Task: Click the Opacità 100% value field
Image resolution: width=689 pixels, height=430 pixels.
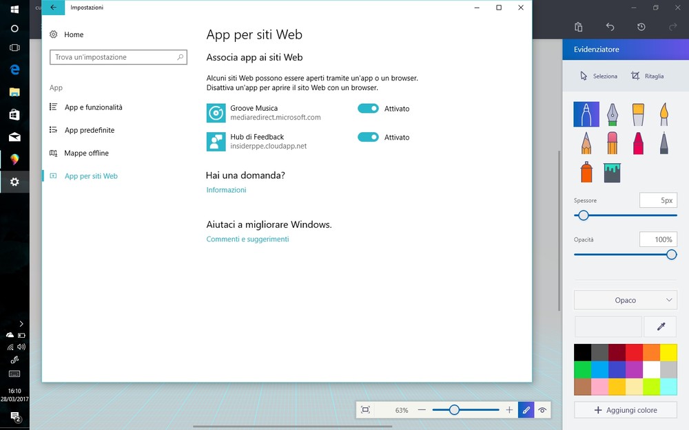Action: (x=658, y=239)
